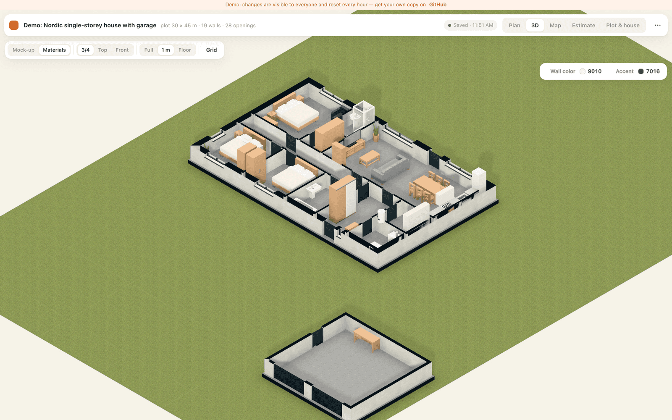Click the project title Demo: Nordic single-storey house

point(90,25)
